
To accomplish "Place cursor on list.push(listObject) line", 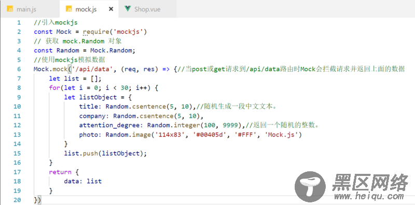I will [105, 154].
